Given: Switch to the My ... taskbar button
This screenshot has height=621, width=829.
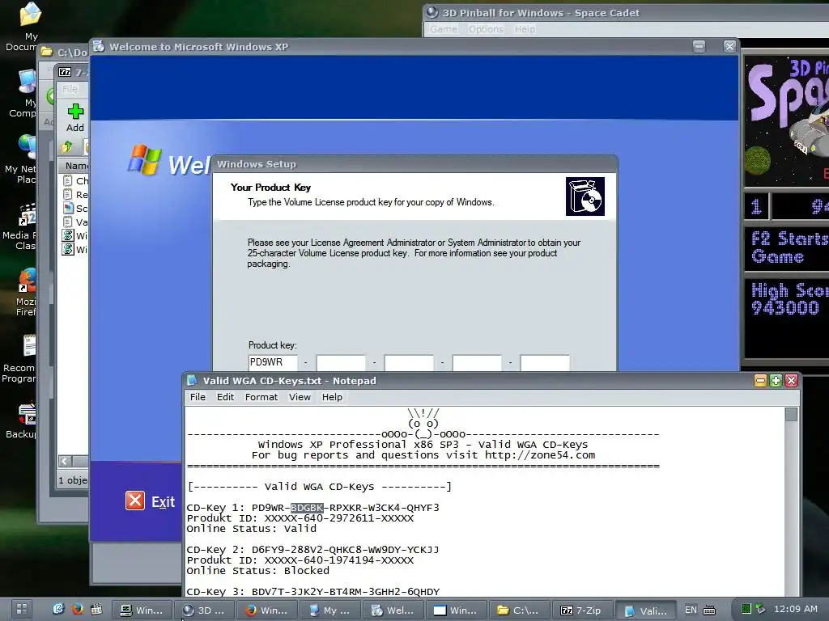Looking at the screenshot, I should (330, 610).
